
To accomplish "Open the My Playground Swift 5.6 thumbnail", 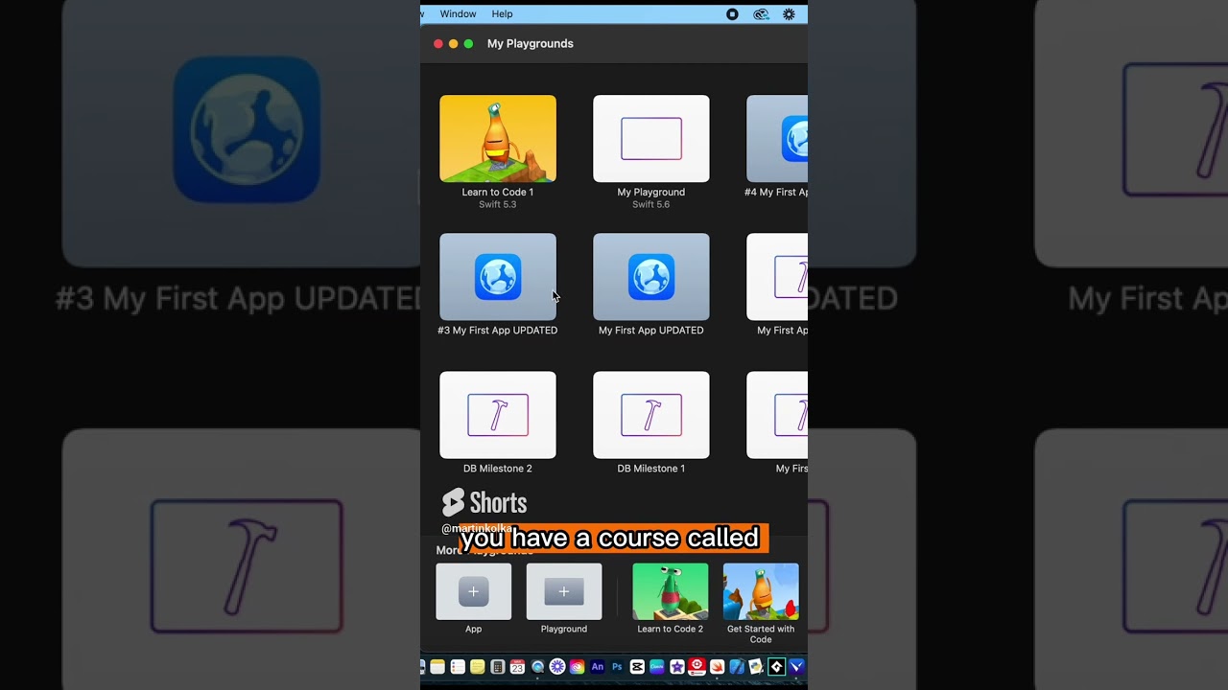I will (650, 138).
